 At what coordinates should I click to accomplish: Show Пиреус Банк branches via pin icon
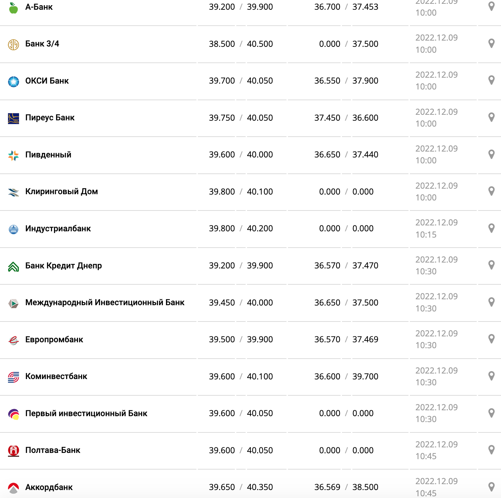pyautogui.click(x=491, y=117)
